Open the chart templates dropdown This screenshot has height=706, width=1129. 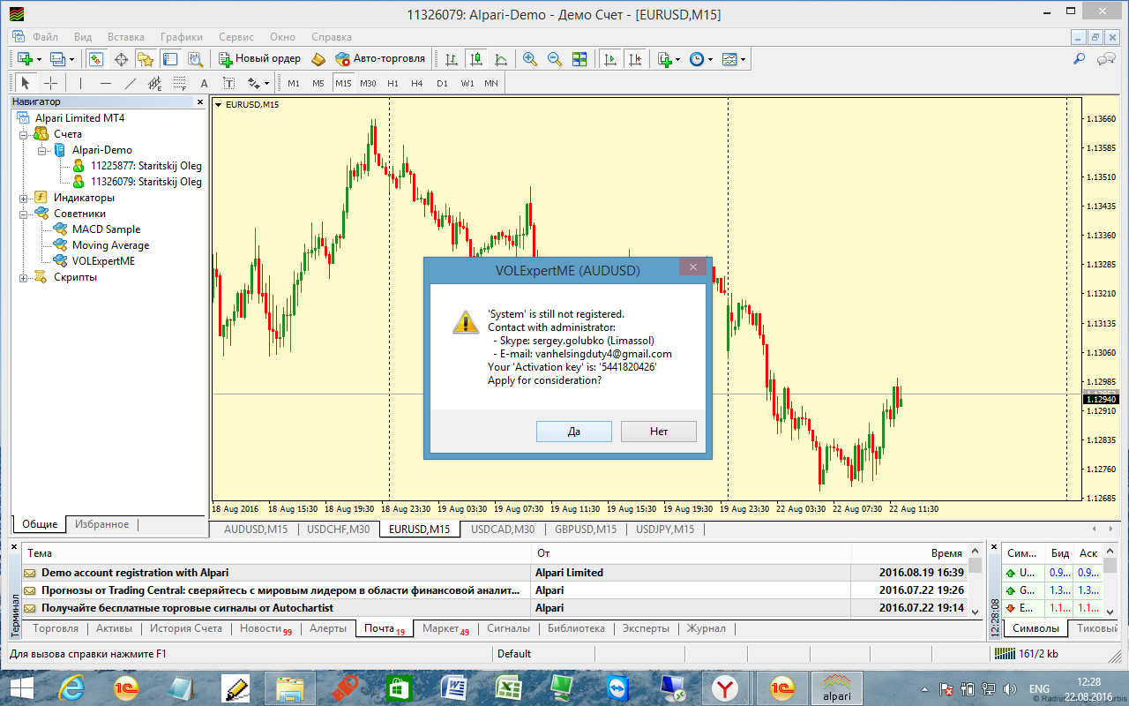(733, 59)
